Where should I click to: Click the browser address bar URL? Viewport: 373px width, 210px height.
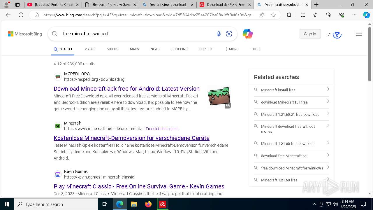pyautogui.click(x=149, y=15)
